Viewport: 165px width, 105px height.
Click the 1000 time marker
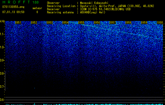[x=160, y=23]
